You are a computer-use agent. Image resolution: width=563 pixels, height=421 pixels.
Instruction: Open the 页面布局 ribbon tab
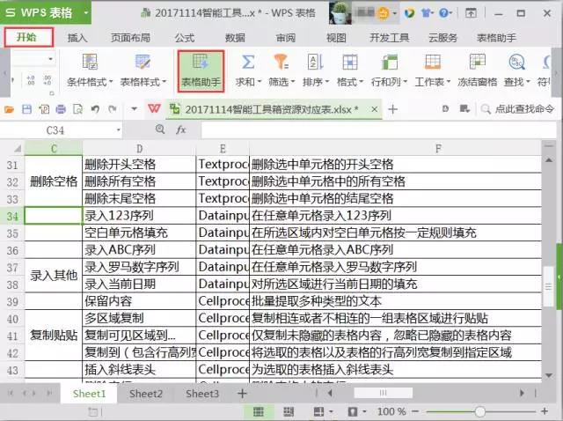pos(130,38)
